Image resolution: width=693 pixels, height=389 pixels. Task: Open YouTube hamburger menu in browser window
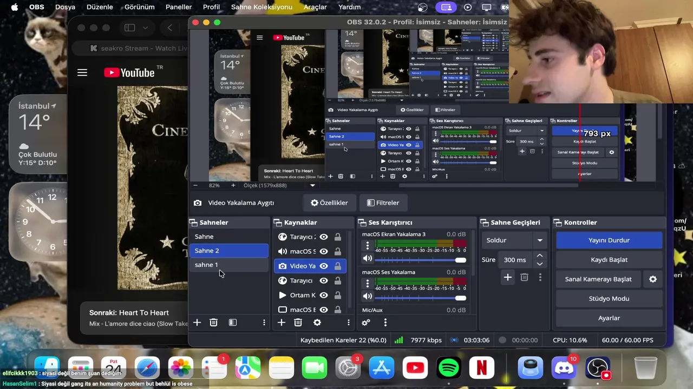(x=82, y=72)
